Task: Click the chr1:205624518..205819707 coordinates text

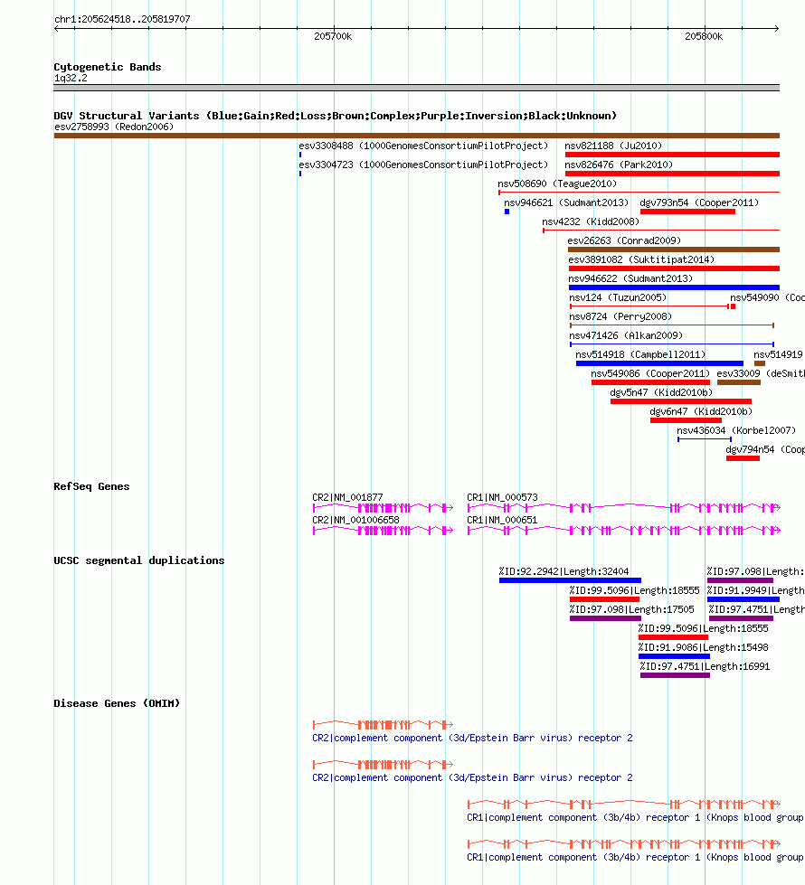Action: point(123,19)
